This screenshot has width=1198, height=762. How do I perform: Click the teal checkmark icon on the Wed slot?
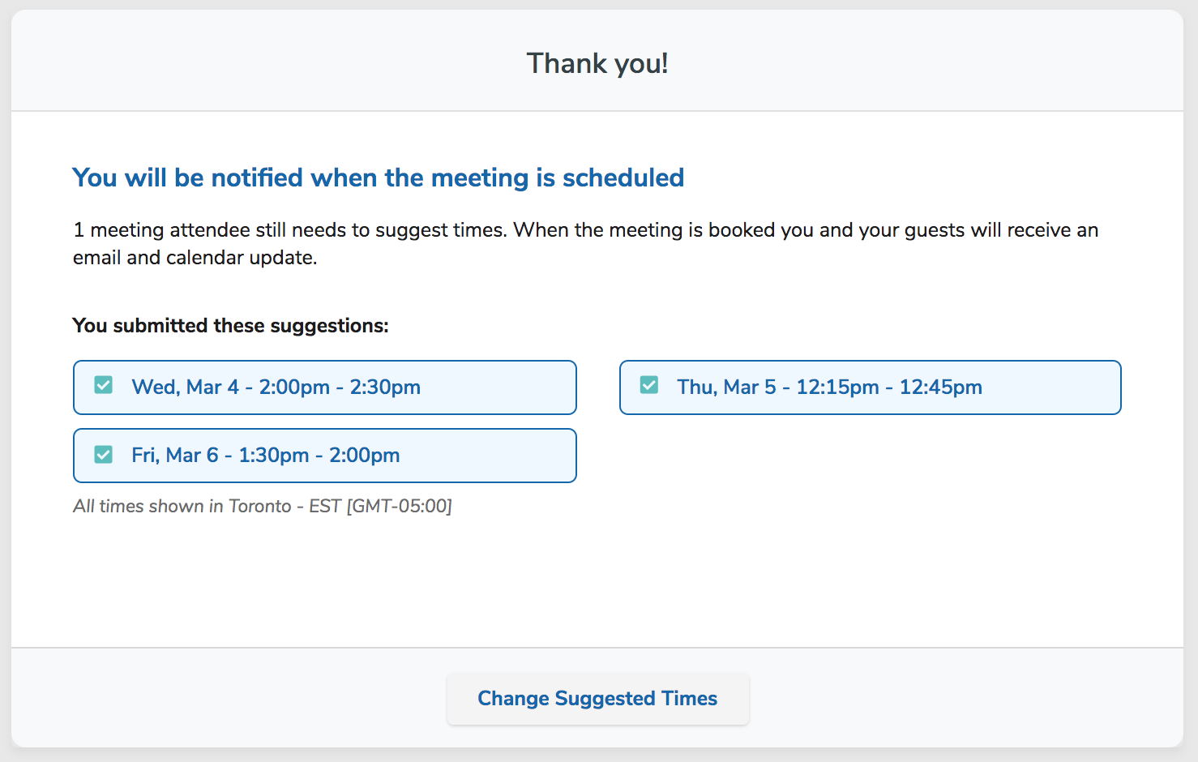(103, 385)
